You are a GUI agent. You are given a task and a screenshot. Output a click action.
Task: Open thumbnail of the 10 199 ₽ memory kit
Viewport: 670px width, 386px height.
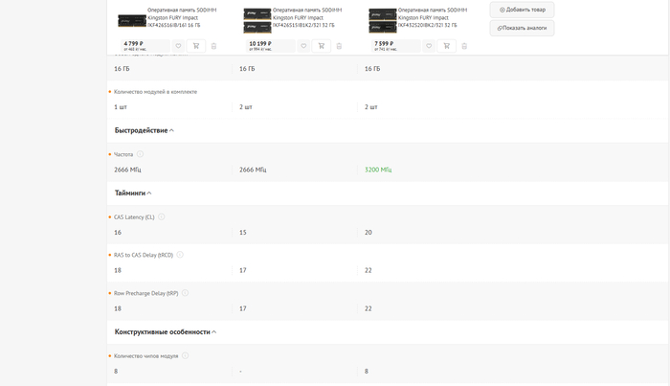[257, 20]
